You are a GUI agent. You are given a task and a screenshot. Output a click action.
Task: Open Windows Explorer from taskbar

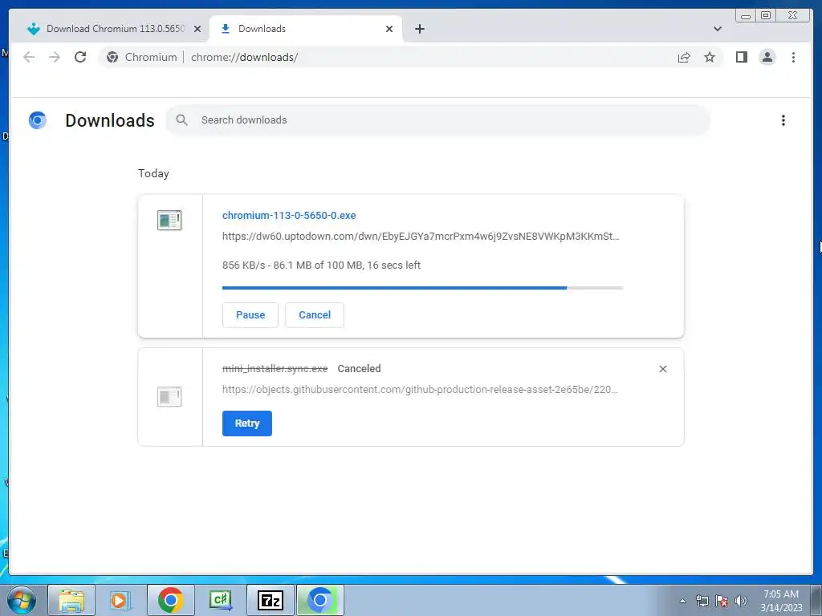click(71, 600)
